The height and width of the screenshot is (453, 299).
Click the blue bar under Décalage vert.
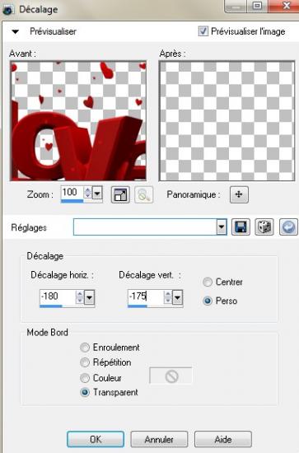[x=138, y=306]
